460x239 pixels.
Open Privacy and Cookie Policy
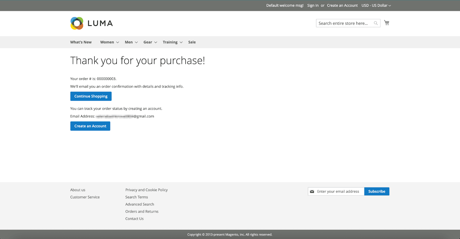pos(146,190)
